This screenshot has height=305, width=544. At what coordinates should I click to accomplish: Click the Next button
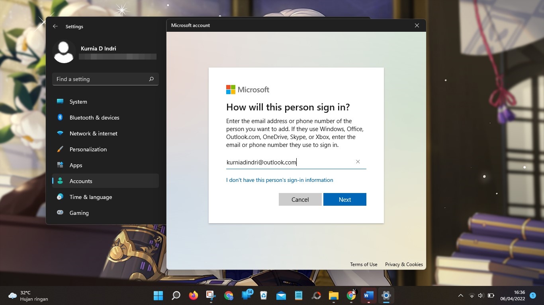pos(344,199)
